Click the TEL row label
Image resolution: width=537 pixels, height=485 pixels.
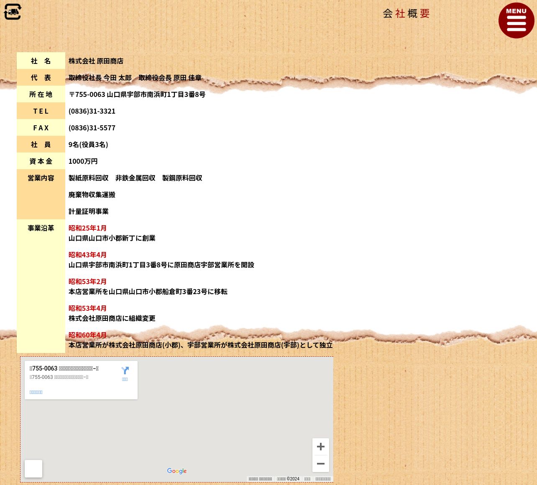click(41, 111)
